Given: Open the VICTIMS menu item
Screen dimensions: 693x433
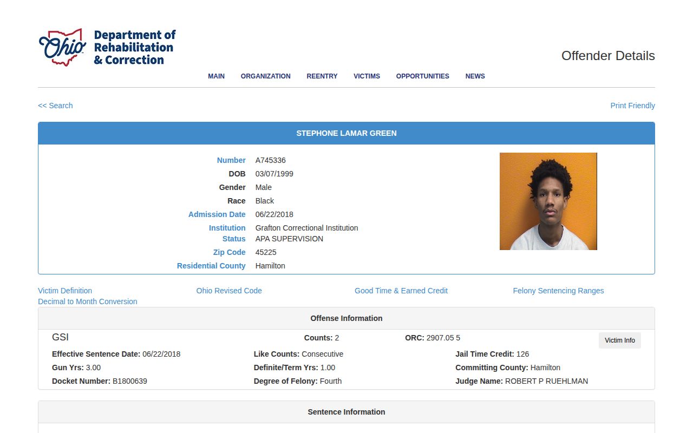Looking at the screenshot, I should coord(367,76).
